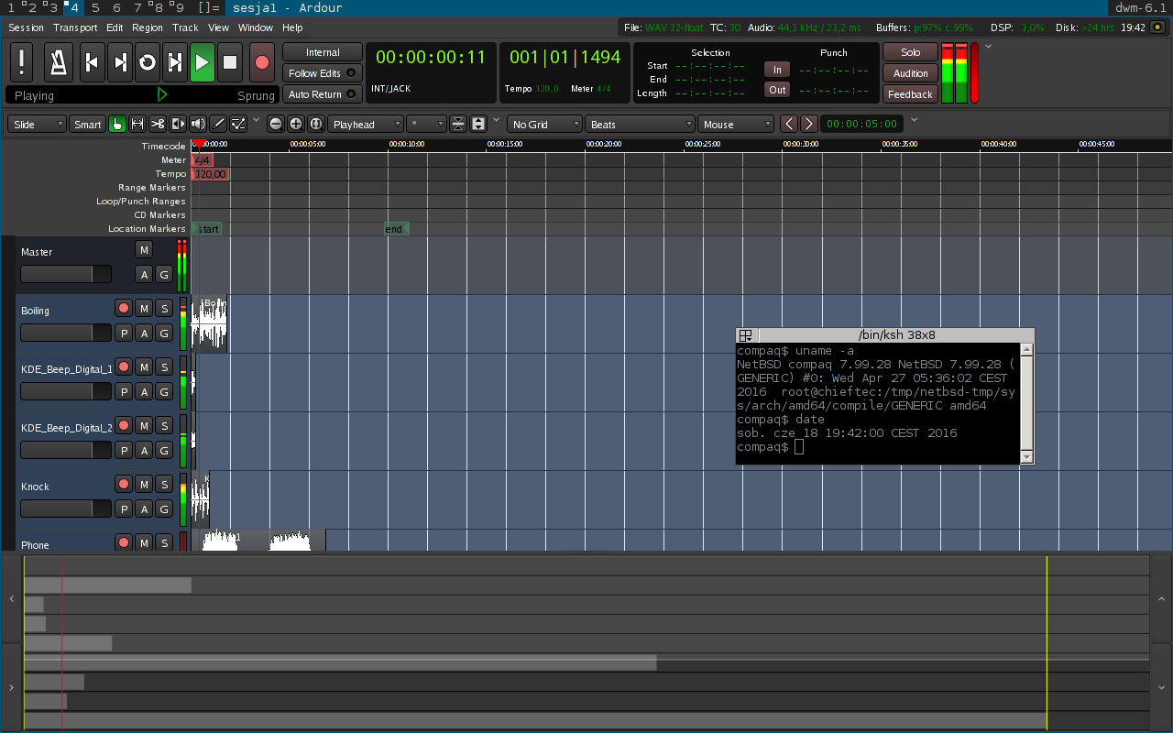Enable the Follow Edits option
The width and height of the screenshot is (1173, 733).
tap(323, 73)
